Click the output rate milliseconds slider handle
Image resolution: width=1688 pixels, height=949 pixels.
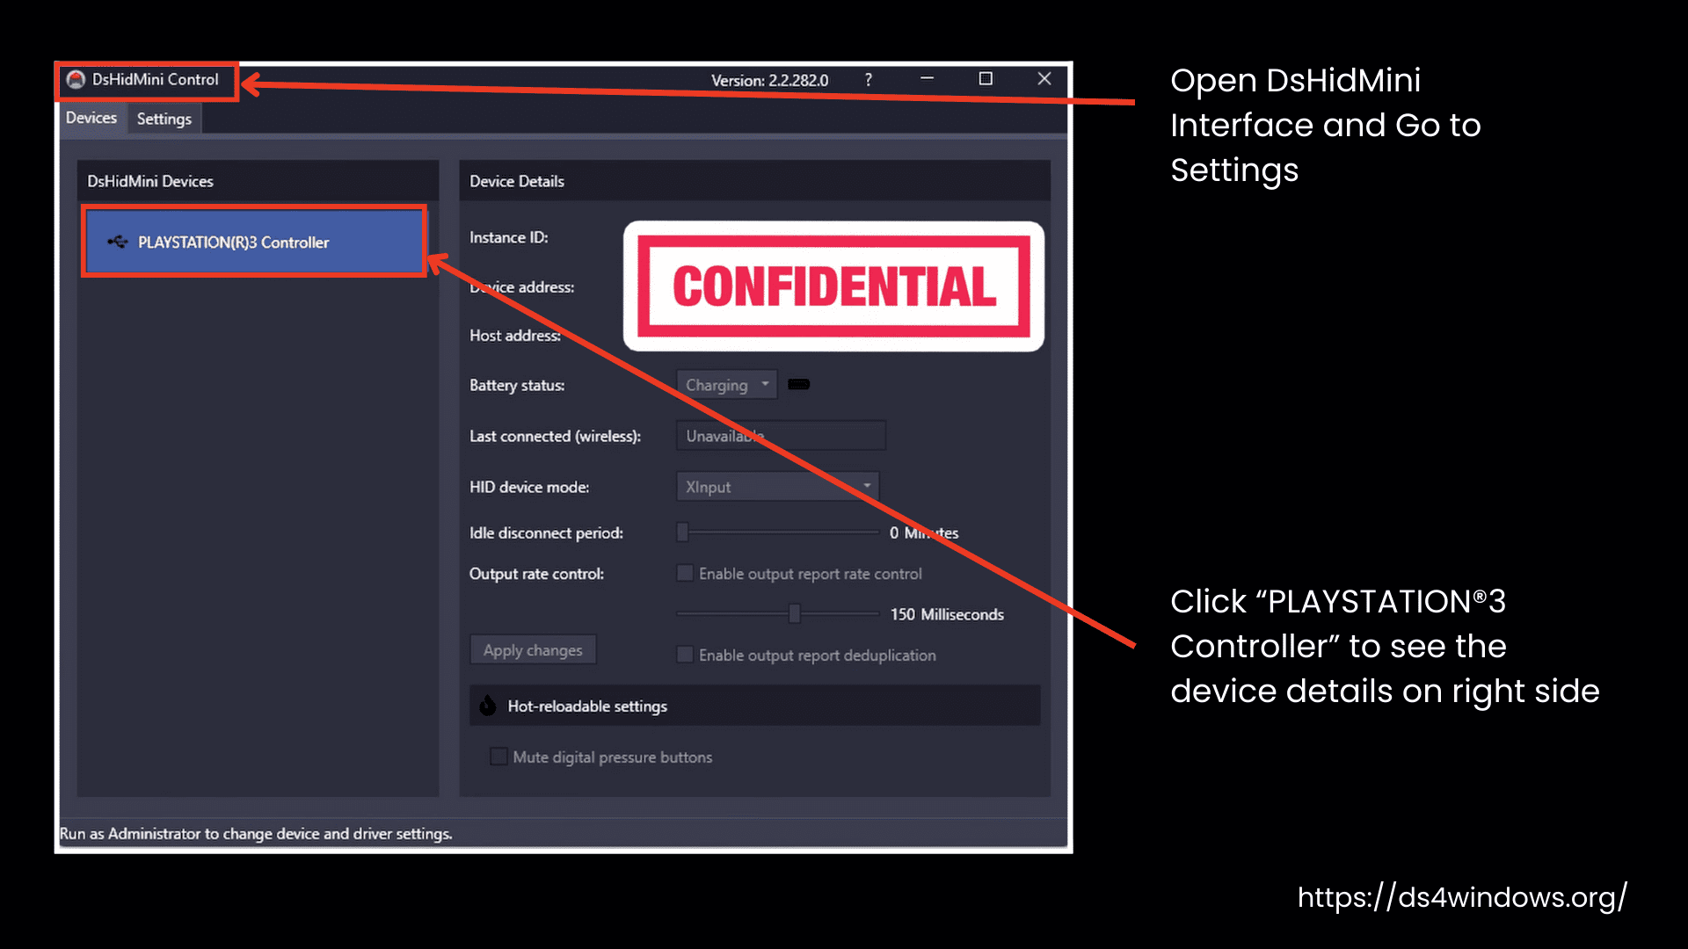click(x=795, y=614)
